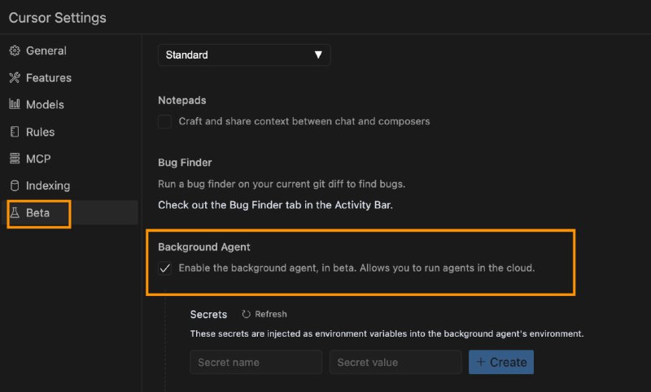Open the Features settings tab

(x=69, y=77)
